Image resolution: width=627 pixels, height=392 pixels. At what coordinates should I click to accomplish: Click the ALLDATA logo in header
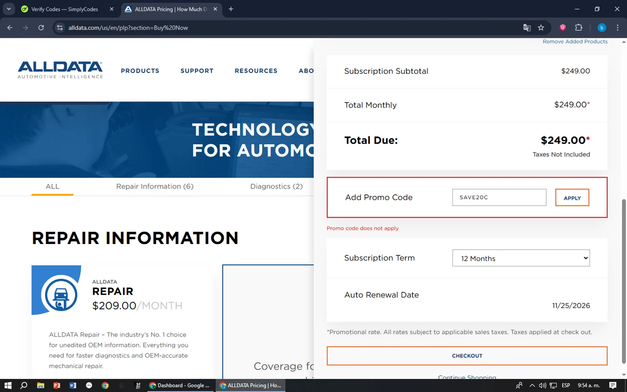60,70
